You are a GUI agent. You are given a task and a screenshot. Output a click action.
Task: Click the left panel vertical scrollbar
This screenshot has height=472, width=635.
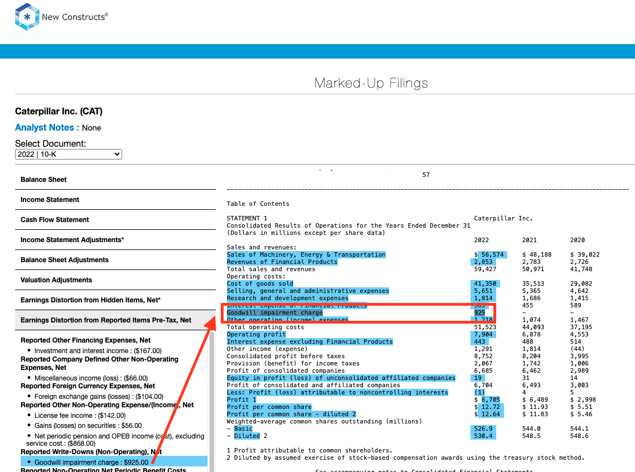tap(211, 401)
